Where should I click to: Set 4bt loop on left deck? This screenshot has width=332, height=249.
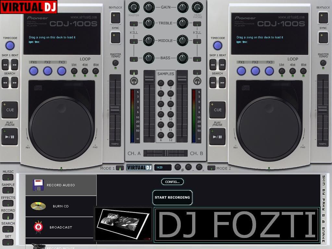pos(85,71)
